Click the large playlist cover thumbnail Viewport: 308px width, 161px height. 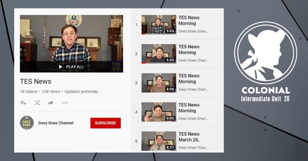click(x=72, y=44)
